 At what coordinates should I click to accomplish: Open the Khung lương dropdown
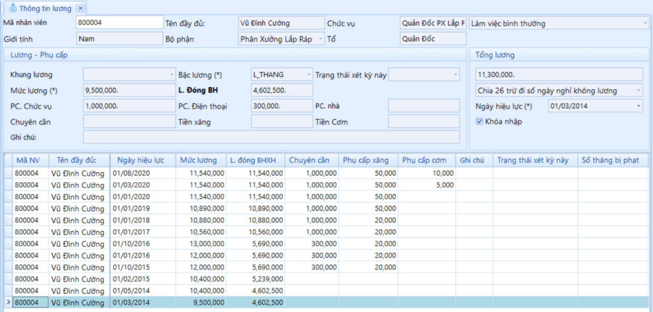pyautogui.click(x=172, y=75)
